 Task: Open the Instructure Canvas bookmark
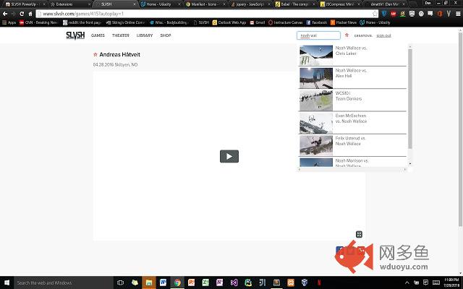coord(286,22)
